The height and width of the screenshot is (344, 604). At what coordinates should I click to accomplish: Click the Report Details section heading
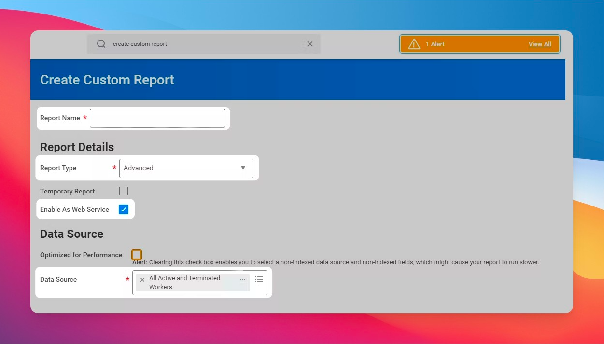[77, 147]
